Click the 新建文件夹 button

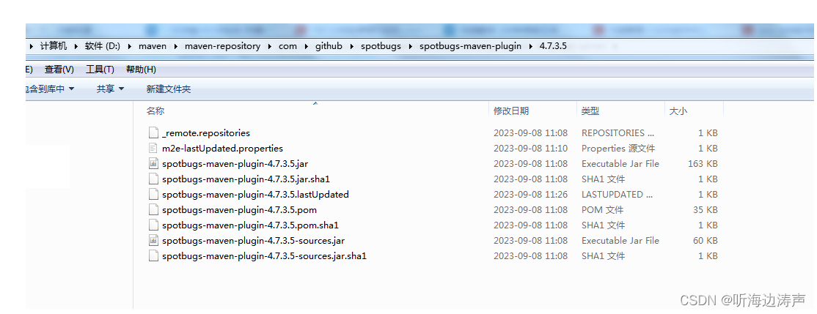[169, 89]
